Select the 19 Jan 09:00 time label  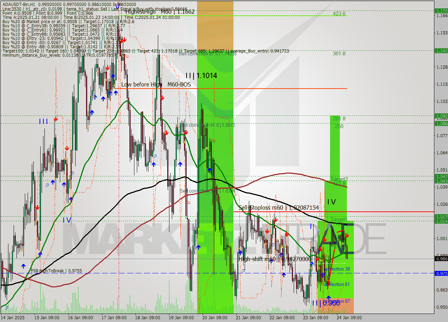point(181,318)
